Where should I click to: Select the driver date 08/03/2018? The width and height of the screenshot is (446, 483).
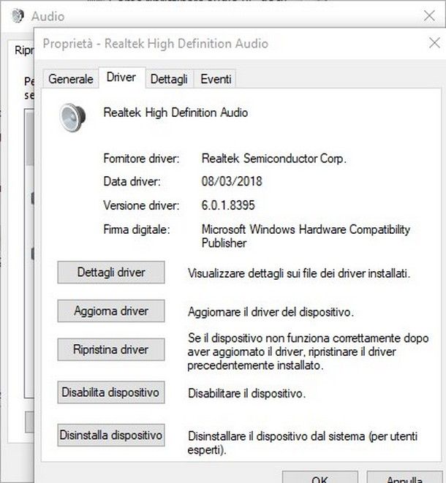click(232, 181)
